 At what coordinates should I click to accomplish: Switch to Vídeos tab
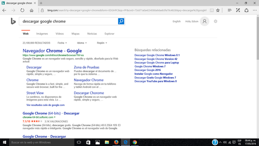tap(60, 33)
